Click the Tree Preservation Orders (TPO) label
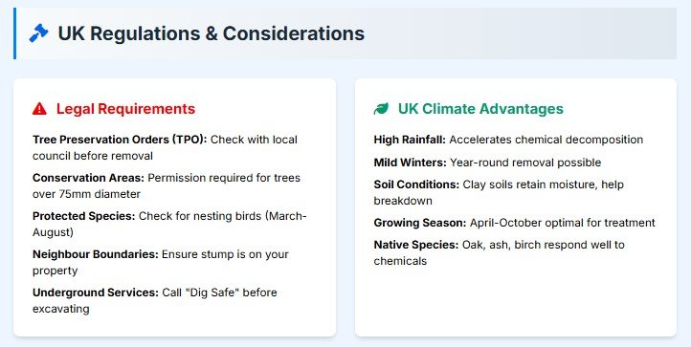This screenshot has height=347, width=691. [120, 140]
